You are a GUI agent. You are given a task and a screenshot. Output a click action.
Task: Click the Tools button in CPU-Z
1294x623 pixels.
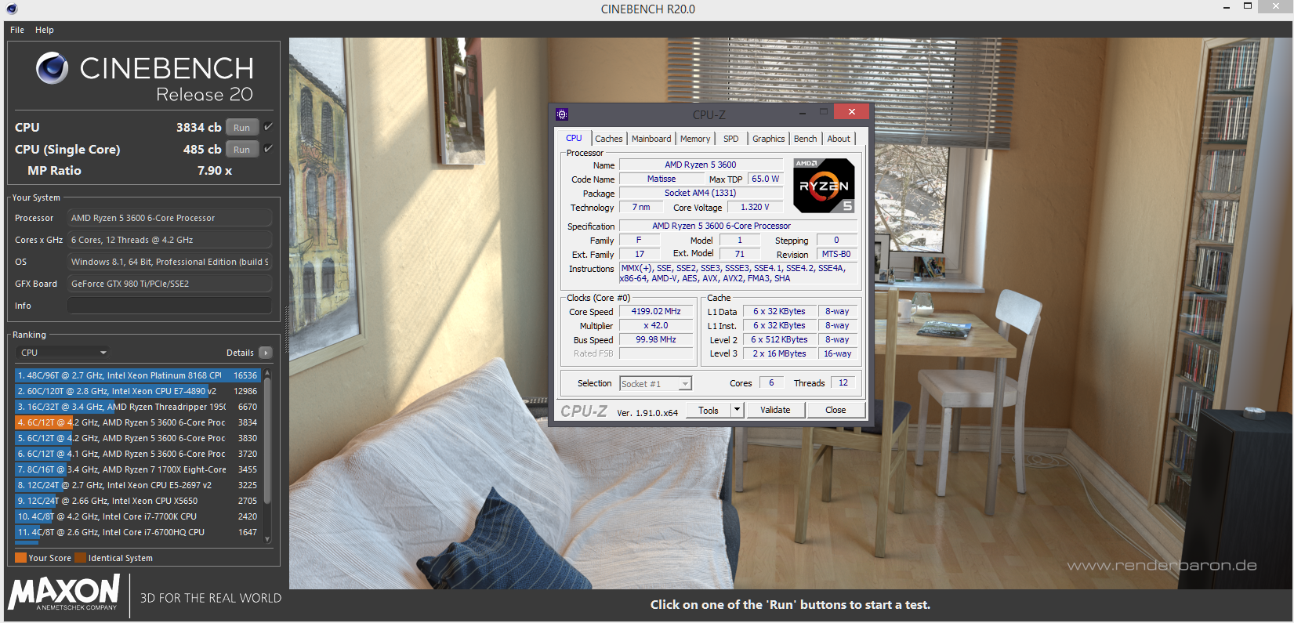709,410
